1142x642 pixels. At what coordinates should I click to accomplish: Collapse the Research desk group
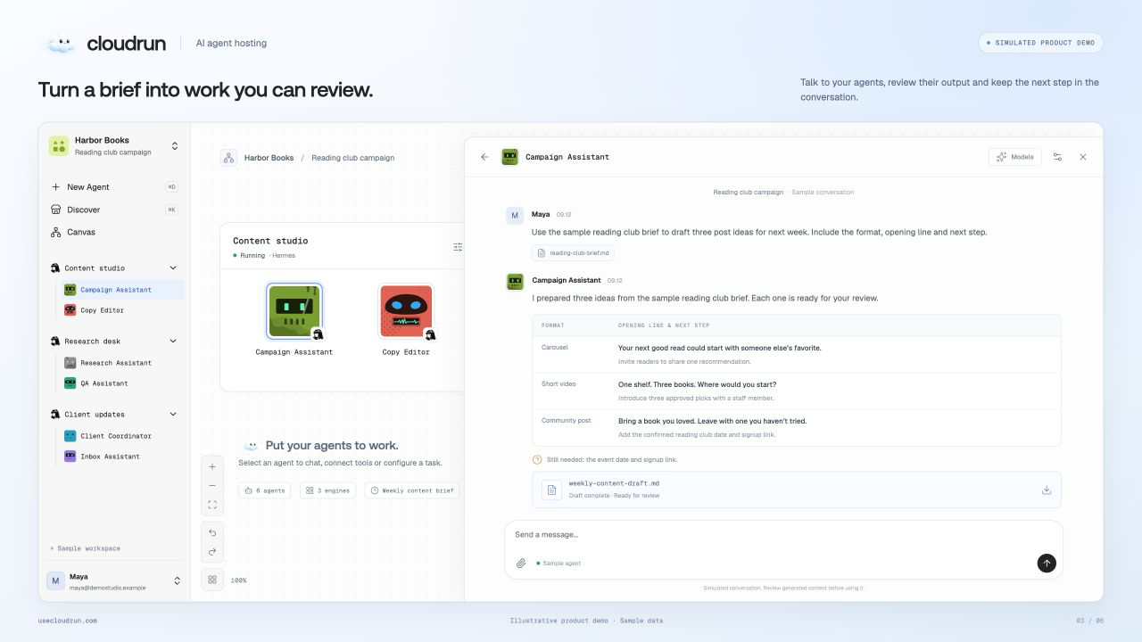pos(173,341)
